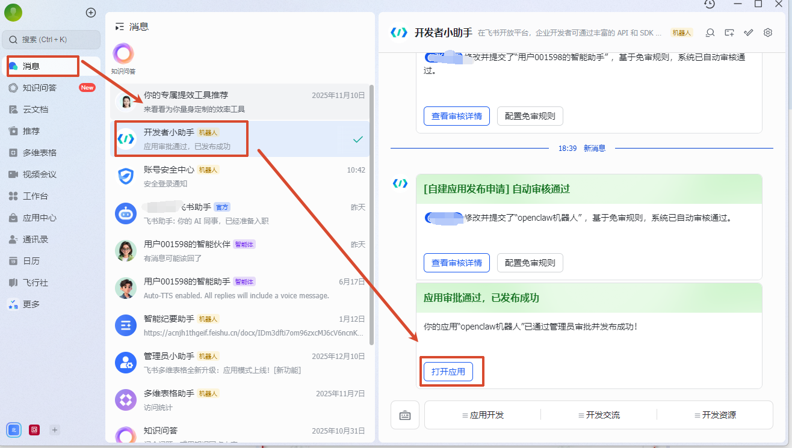Add a workspace with the bottom plus icon
Screen dimensions: 792x448
coord(55,429)
